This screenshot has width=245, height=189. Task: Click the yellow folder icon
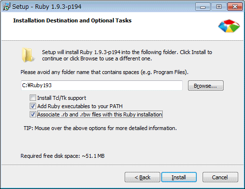pos(28,55)
